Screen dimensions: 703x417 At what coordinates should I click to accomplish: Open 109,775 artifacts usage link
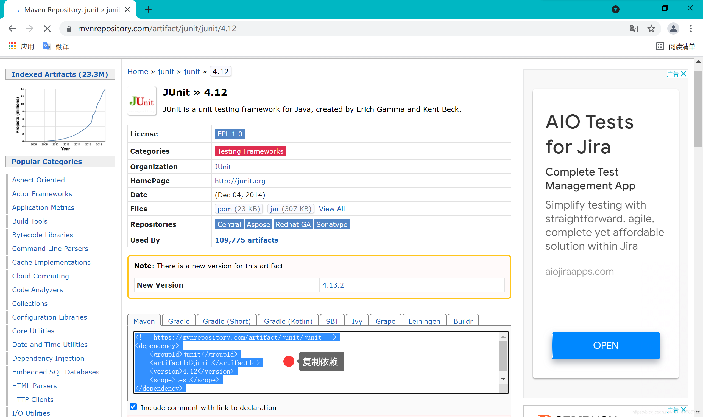click(x=247, y=240)
